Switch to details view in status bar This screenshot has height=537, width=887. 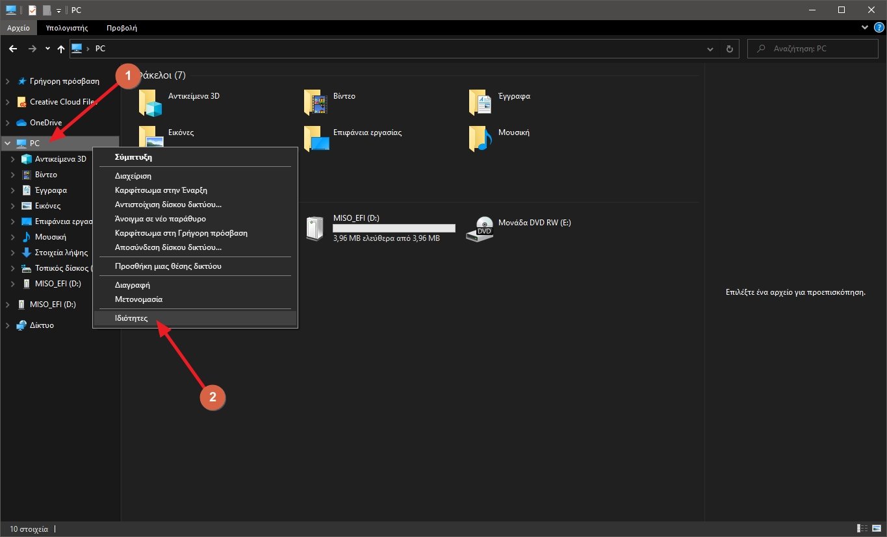[862, 529]
